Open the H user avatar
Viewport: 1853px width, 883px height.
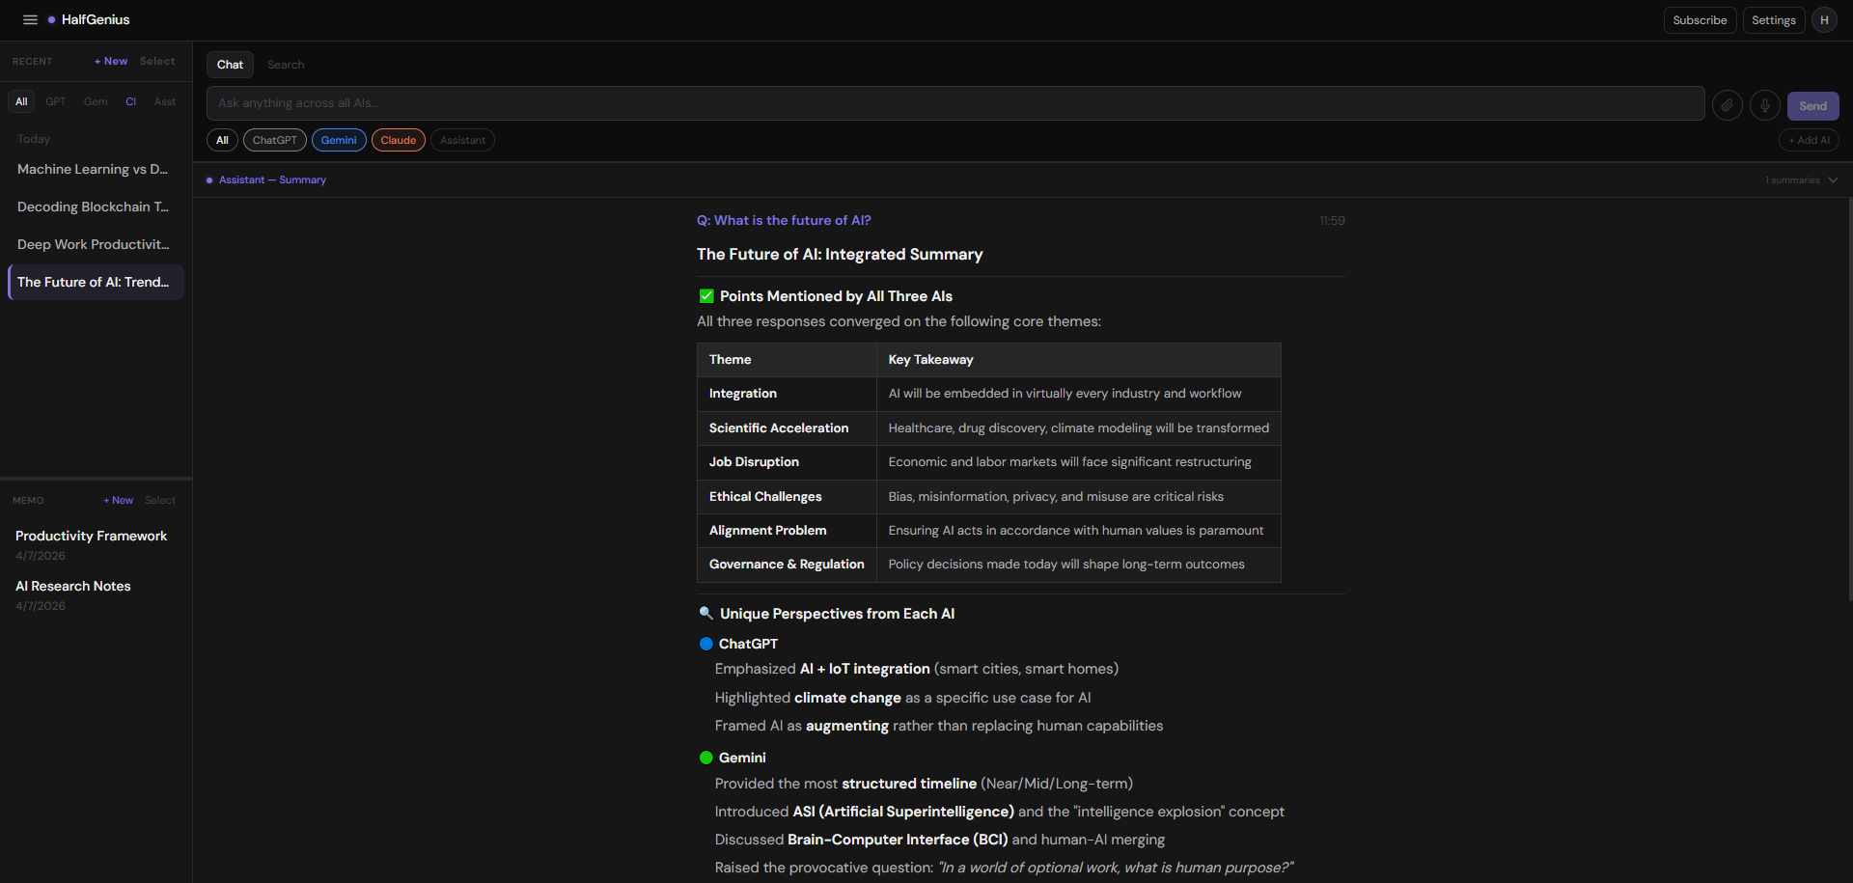[x=1824, y=20]
